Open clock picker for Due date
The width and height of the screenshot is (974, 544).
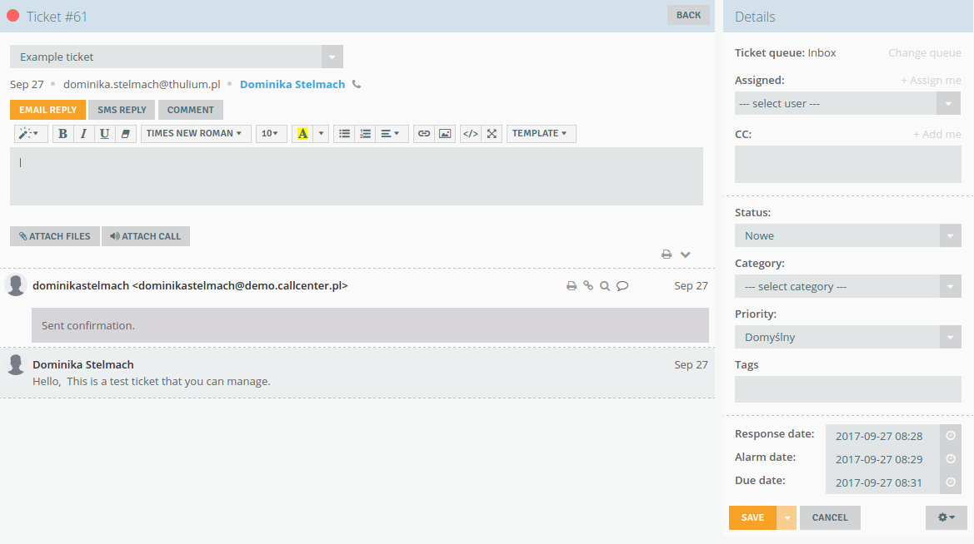(x=951, y=482)
